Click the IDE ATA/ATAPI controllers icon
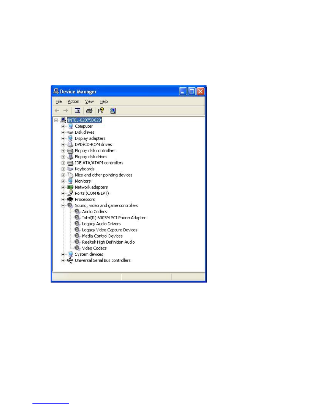This screenshot has width=313, height=406. coord(70,163)
